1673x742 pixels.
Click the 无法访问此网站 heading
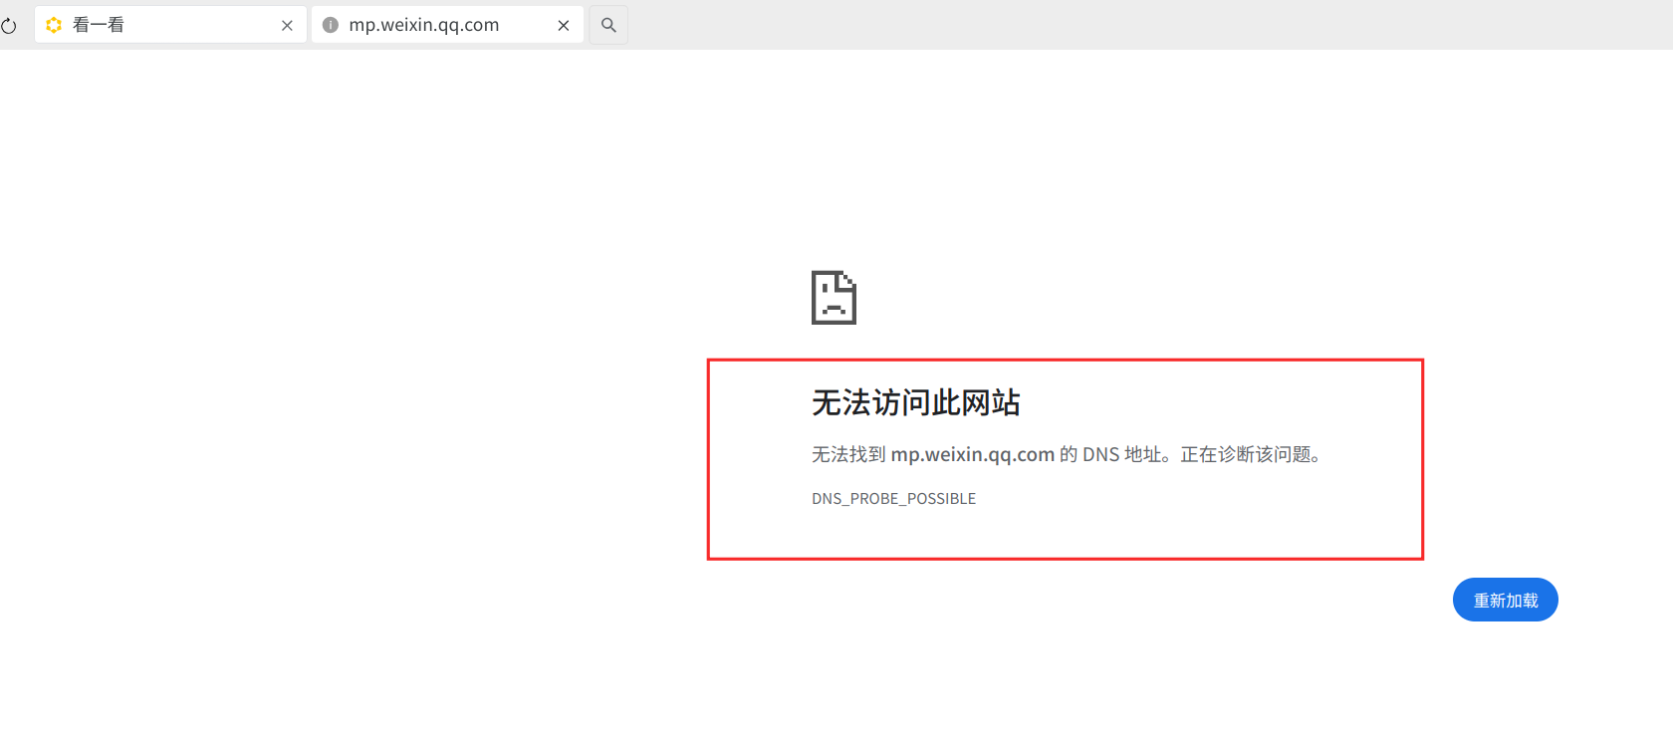coord(916,402)
